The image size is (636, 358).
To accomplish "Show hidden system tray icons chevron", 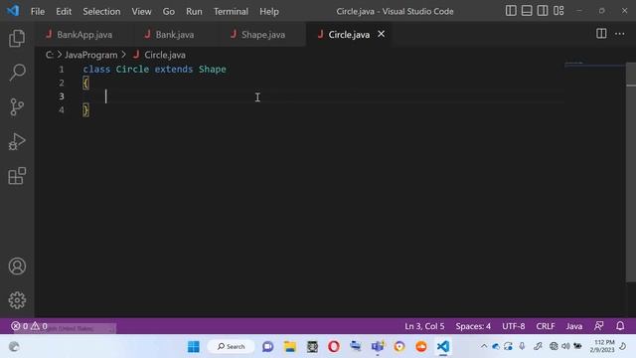I will click(484, 347).
